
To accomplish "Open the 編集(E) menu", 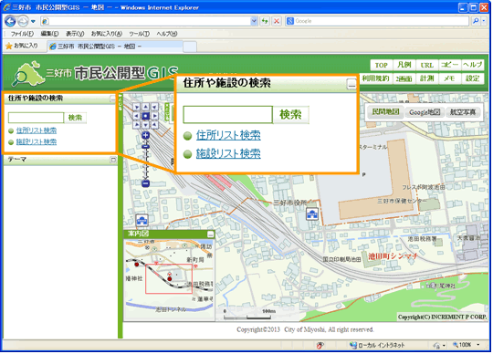I will (49, 34).
